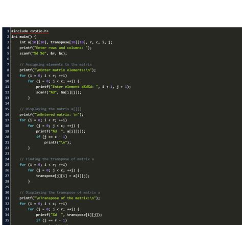Click the for loop with j < r on line 33
The image size is (242, 225).
54,209
